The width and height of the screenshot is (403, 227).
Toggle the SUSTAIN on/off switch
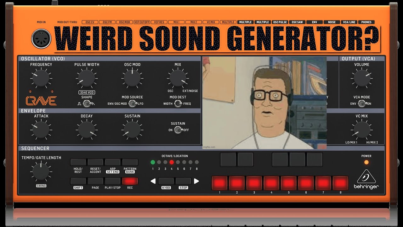tap(178, 130)
